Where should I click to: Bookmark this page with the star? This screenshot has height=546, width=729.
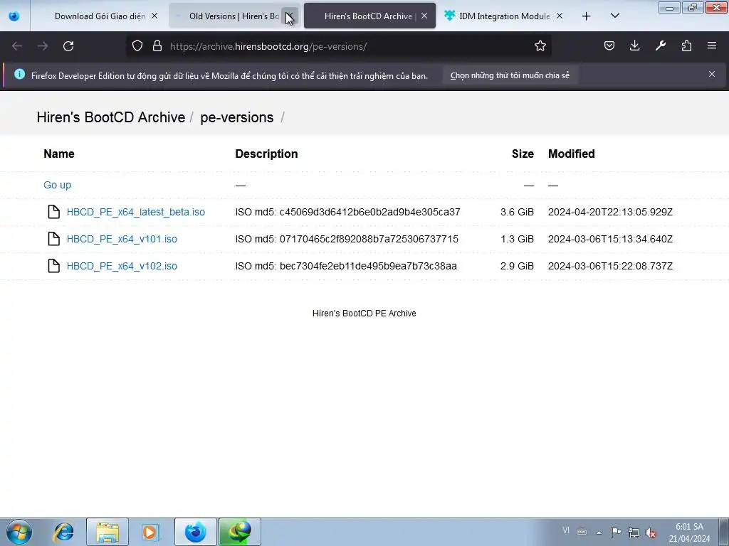[540, 46]
